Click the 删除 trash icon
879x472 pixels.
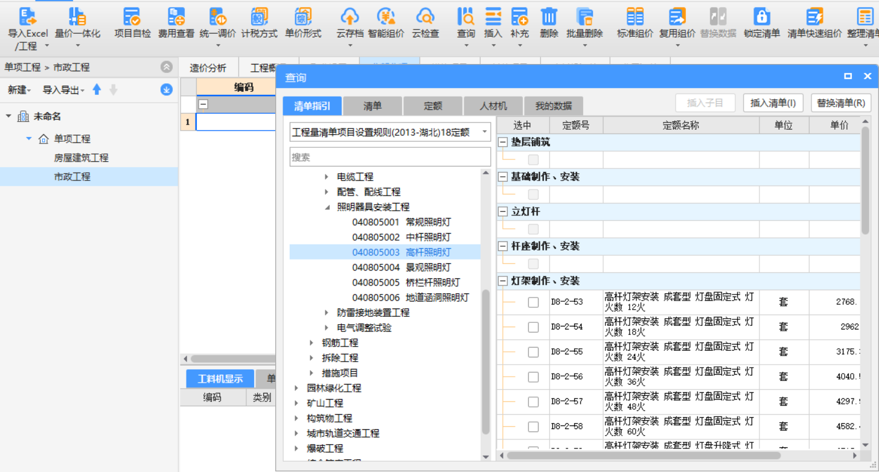549,16
